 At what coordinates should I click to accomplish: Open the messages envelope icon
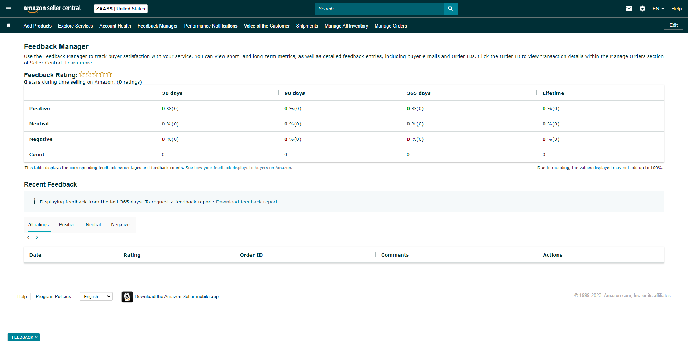629,9
